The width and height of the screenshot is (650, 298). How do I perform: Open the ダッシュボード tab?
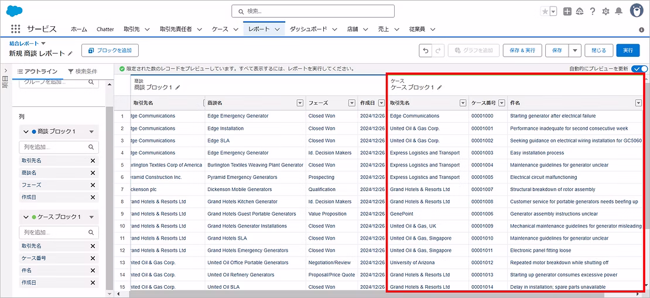(308, 29)
